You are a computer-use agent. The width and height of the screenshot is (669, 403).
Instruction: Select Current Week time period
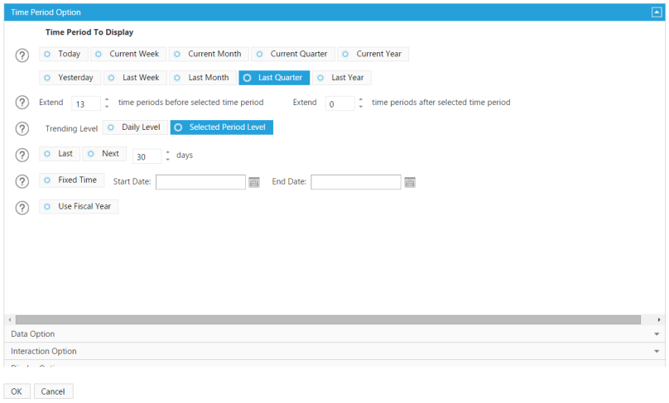[x=128, y=54]
